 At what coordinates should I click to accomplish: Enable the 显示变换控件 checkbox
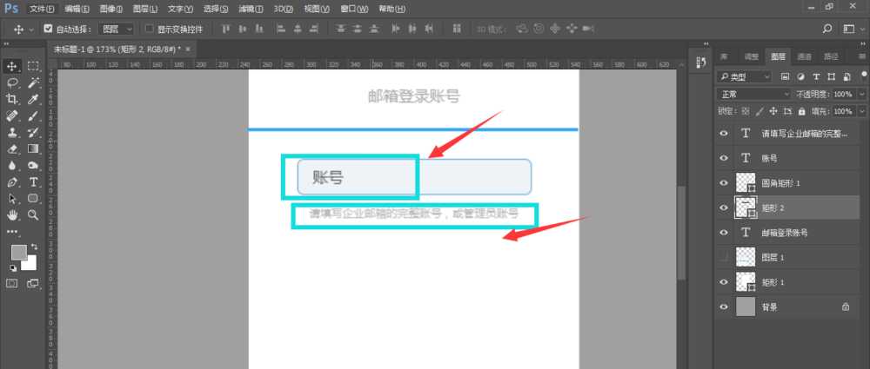(x=149, y=29)
